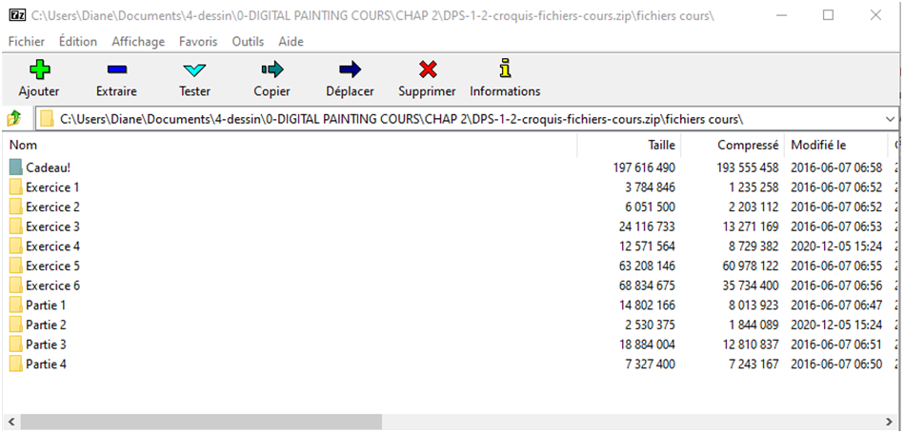Select the Partie 1 folder icon
This screenshot has width=904, height=433.
15,305
